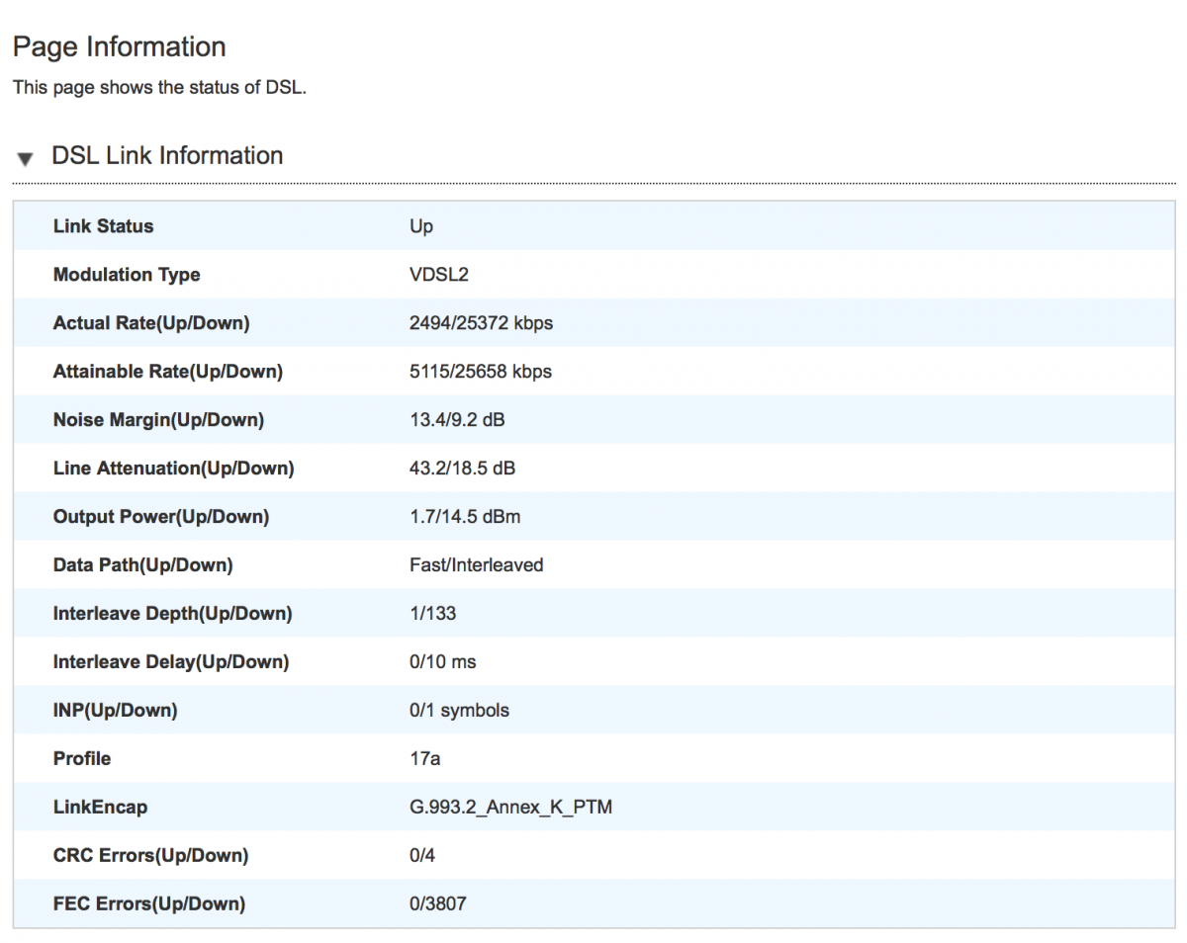Image resolution: width=1187 pixels, height=943 pixels.
Task: Click the VDSL2 modulation type value
Action: [x=438, y=275]
